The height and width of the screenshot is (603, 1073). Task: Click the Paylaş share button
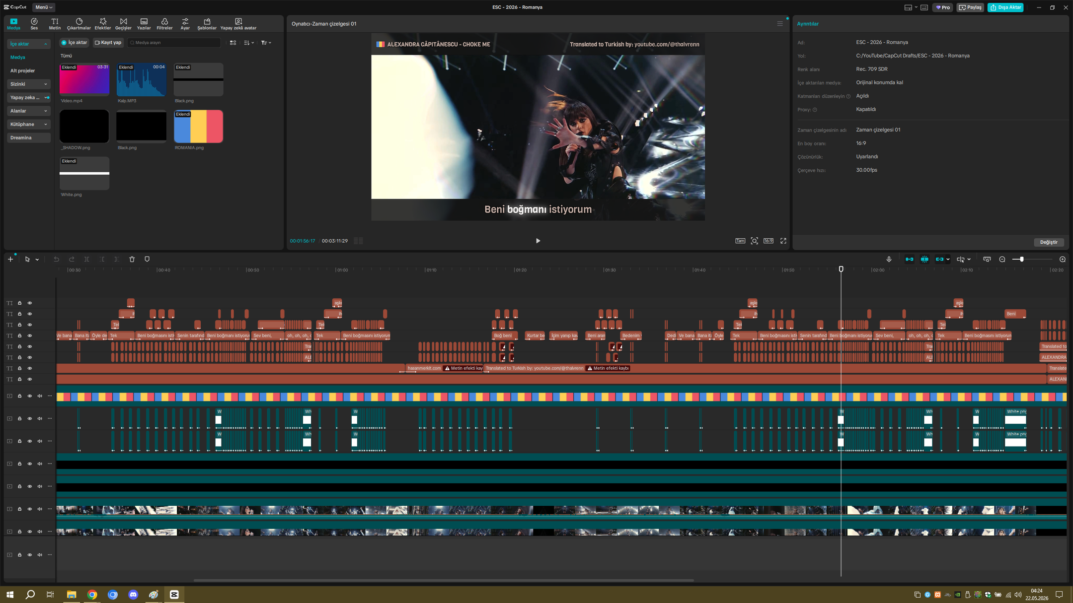(970, 7)
